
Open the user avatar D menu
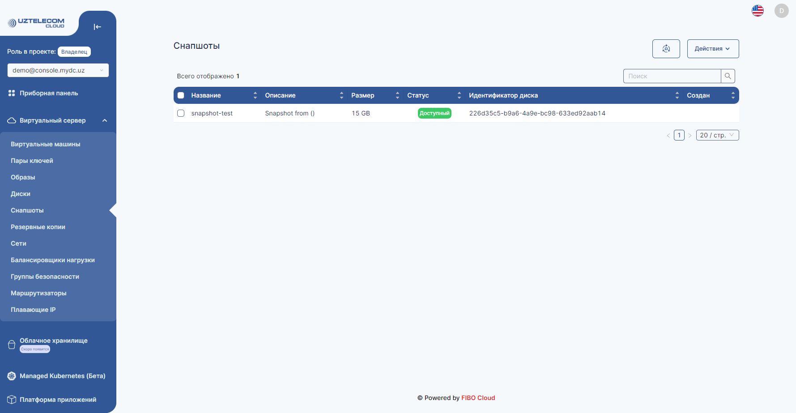click(781, 11)
